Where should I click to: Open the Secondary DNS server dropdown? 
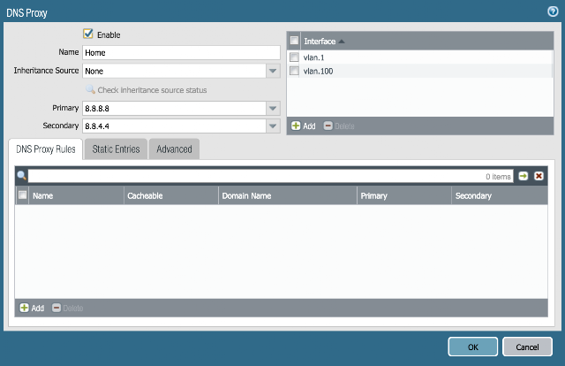pyautogui.click(x=273, y=126)
